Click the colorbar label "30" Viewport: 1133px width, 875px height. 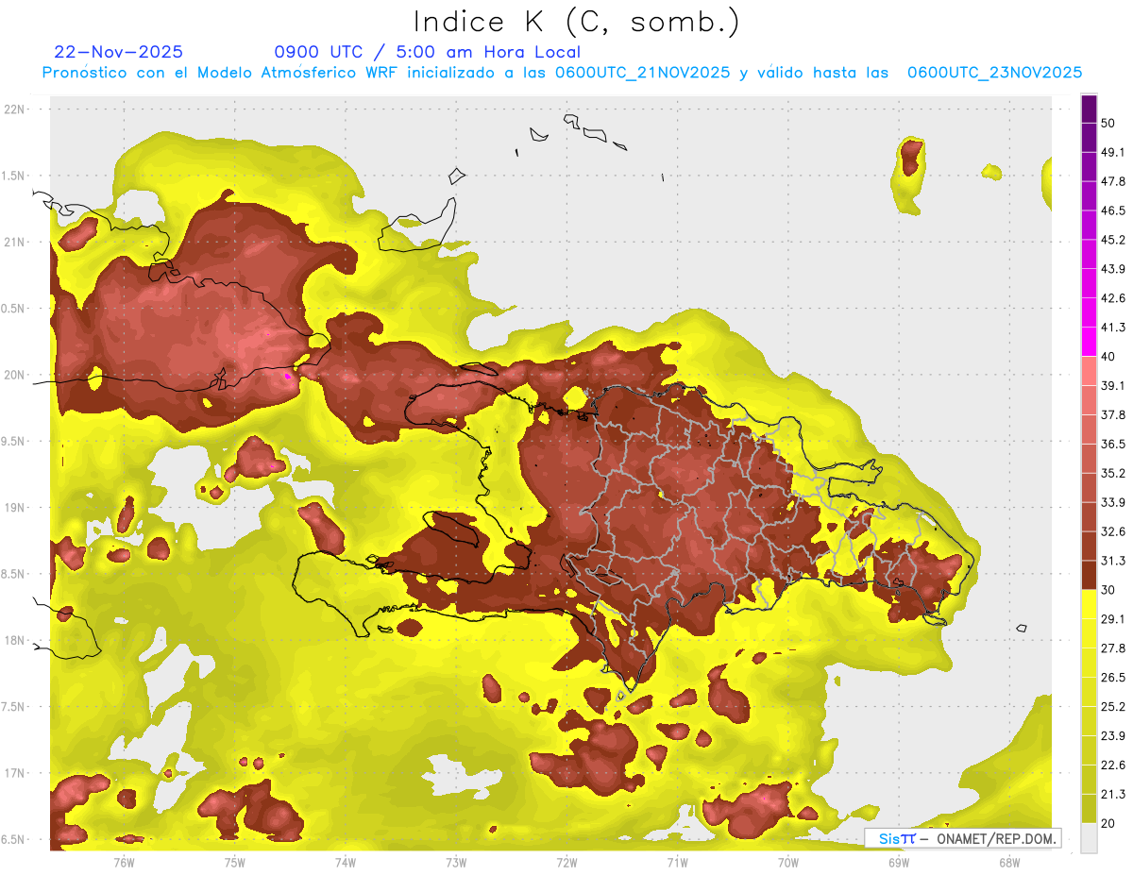[x=1108, y=590]
